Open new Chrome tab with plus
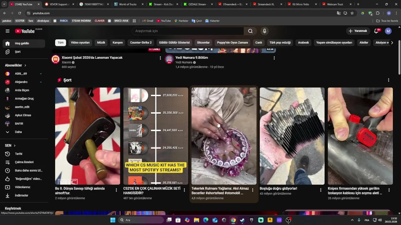401x225 pixels. (x=358, y=4)
